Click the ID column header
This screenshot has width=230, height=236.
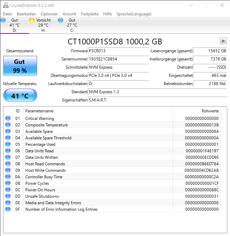click(x=18, y=111)
